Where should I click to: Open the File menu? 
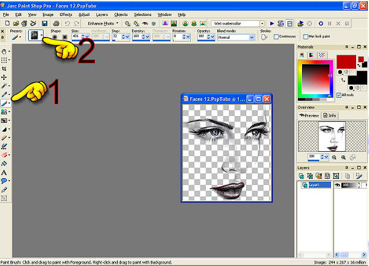tap(6, 15)
